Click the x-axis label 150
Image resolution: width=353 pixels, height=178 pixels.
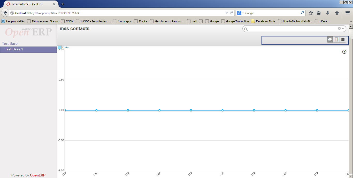[x=190, y=174]
